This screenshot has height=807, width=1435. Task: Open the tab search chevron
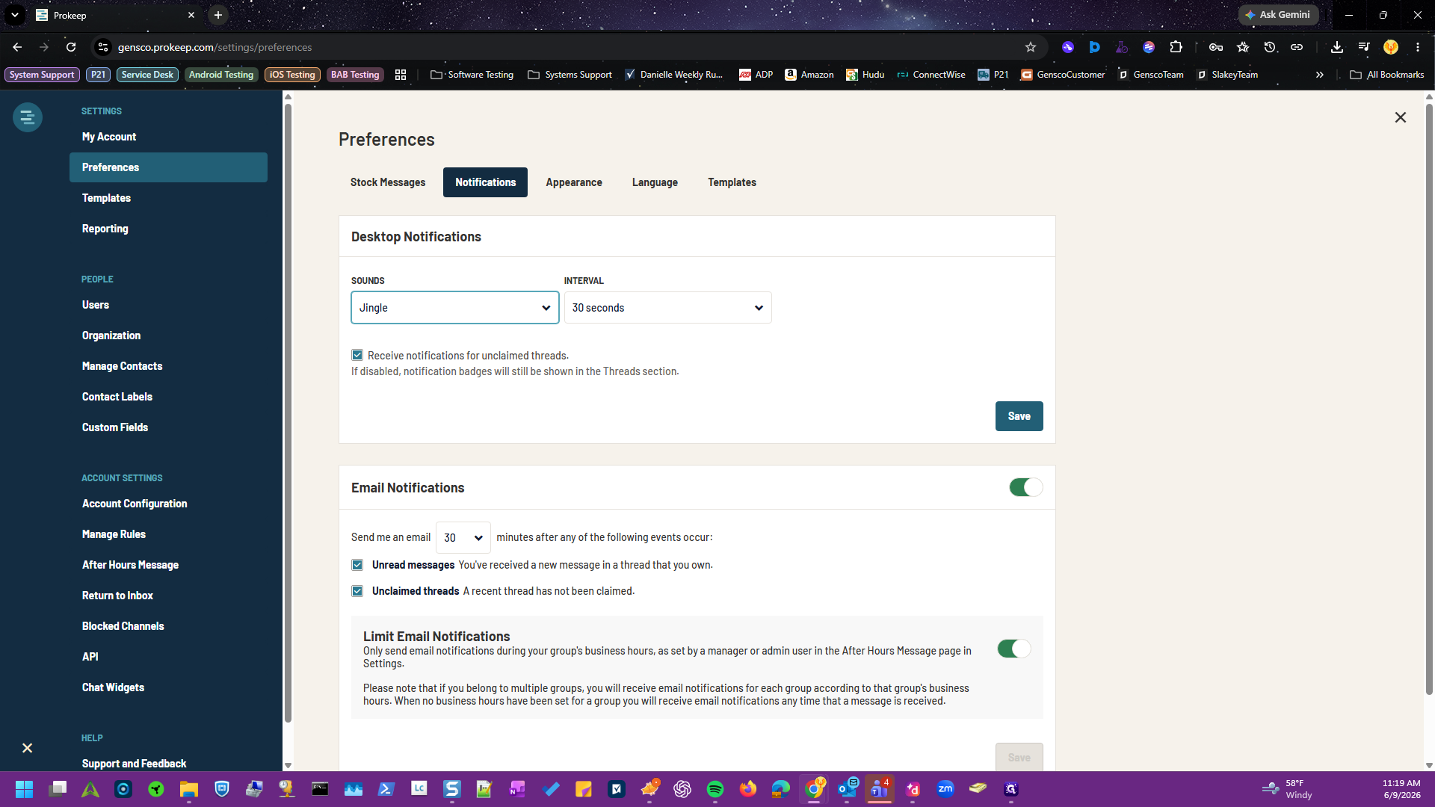coord(15,15)
